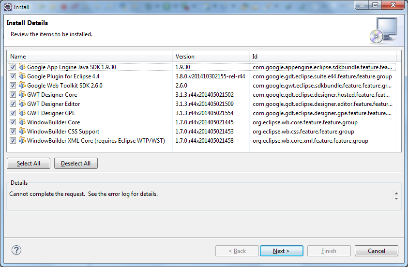Select the Google Plugin for Eclipse 4.4 row

pyautogui.click(x=202, y=76)
